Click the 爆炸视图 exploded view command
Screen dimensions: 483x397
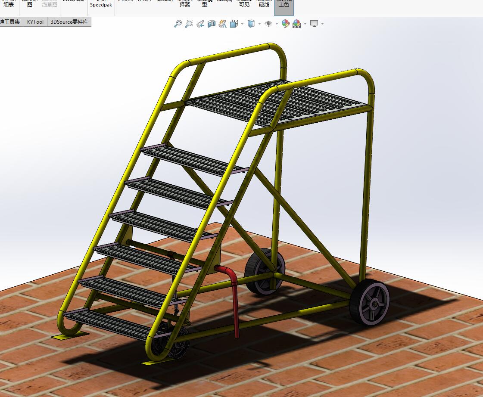tap(28, 3)
